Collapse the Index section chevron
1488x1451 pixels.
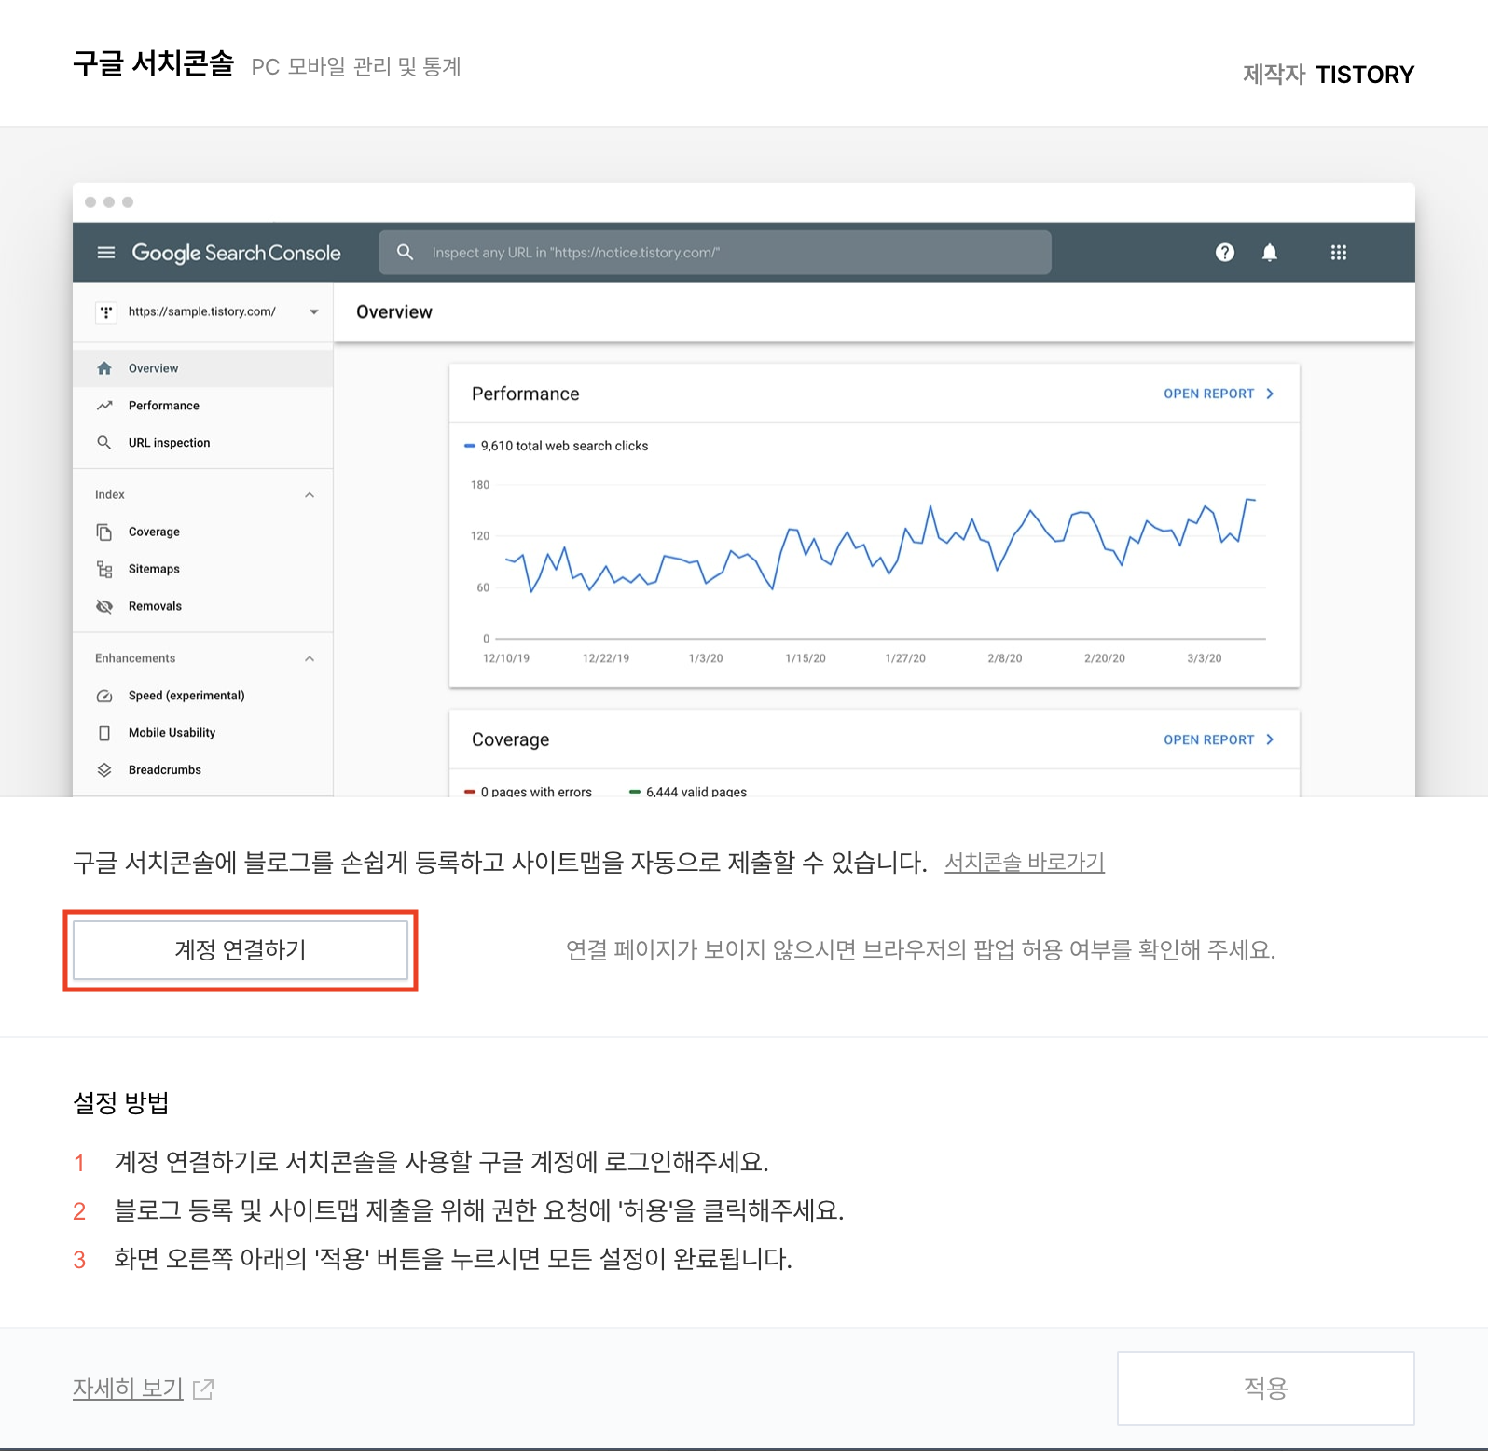click(310, 495)
